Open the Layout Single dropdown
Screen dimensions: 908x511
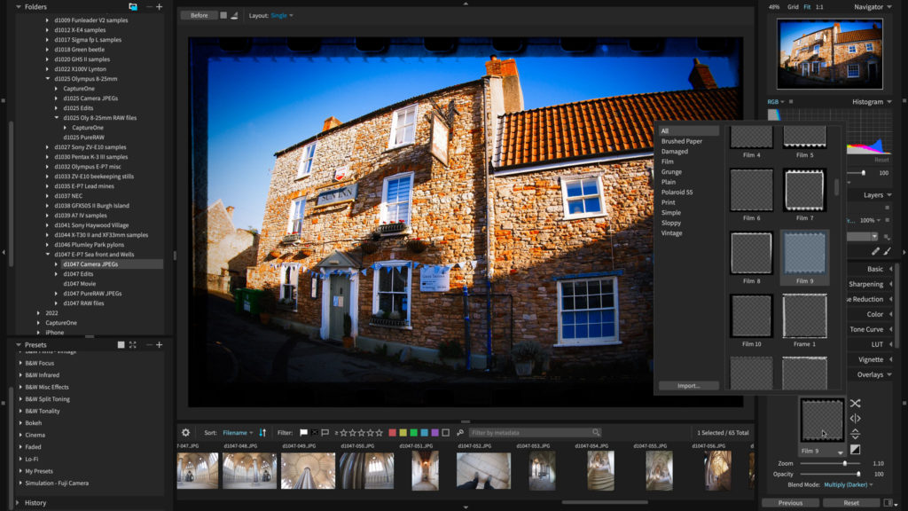tap(282, 16)
